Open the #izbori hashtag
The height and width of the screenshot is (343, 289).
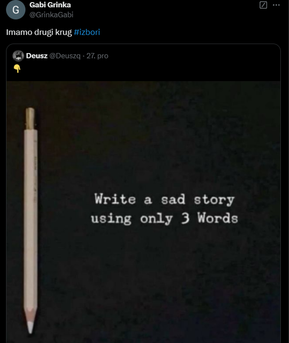(87, 32)
